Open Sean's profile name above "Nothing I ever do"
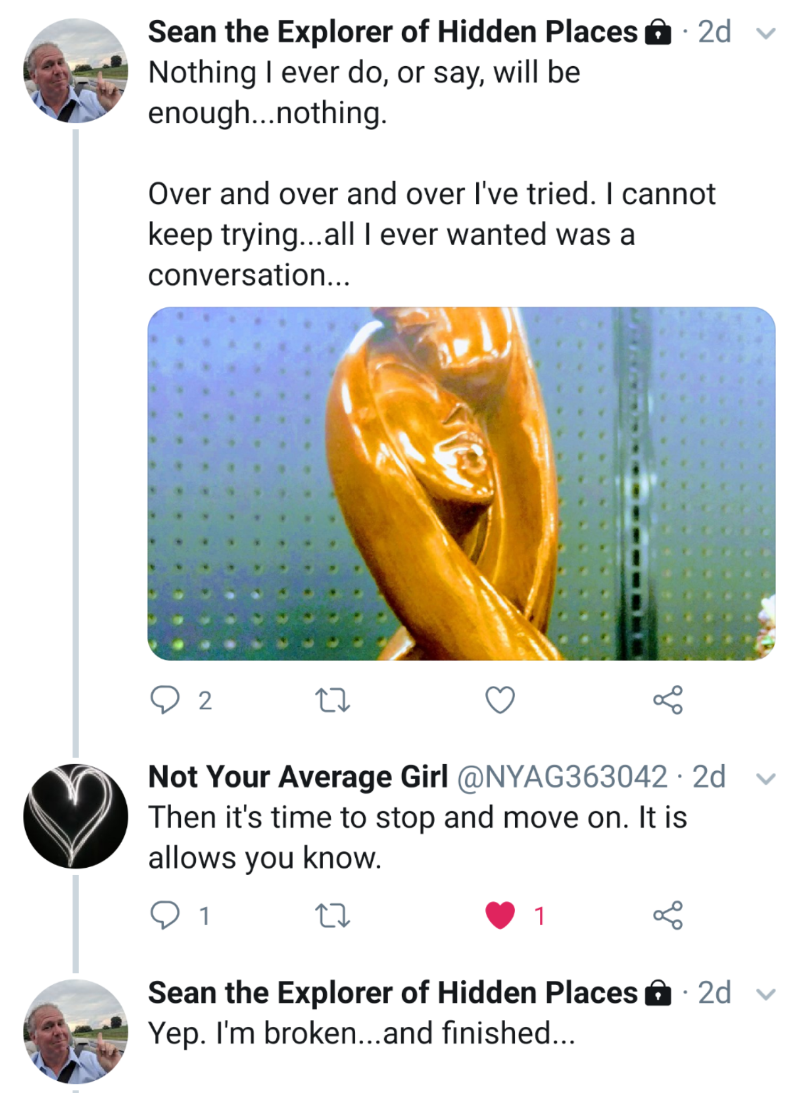799x1093 pixels. (393, 32)
